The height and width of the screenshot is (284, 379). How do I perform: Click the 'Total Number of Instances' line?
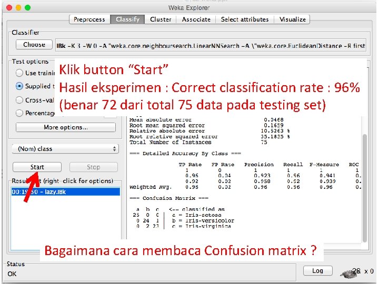point(198,142)
